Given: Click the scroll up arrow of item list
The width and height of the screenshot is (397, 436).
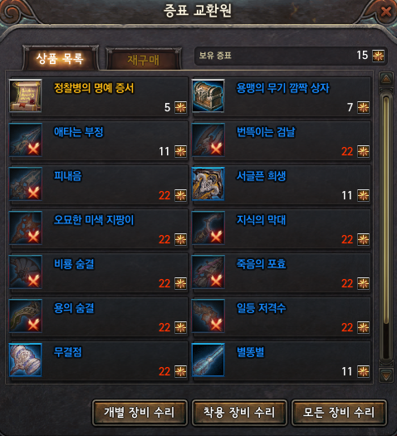Looking at the screenshot, I should [386, 79].
